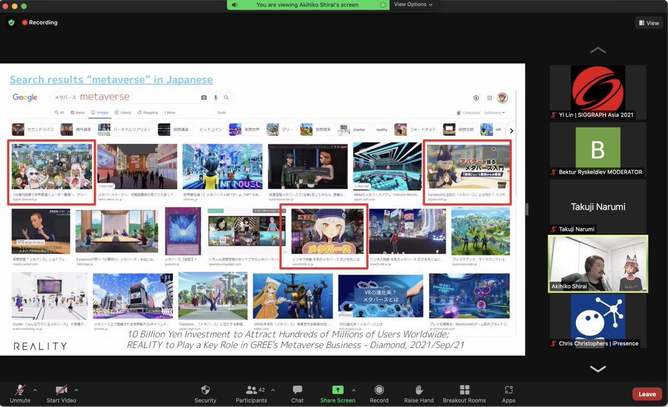This screenshot has height=407, width=668.
Task: Click the panel divider handle beside shared screen
Action: (x=527, y=209)
